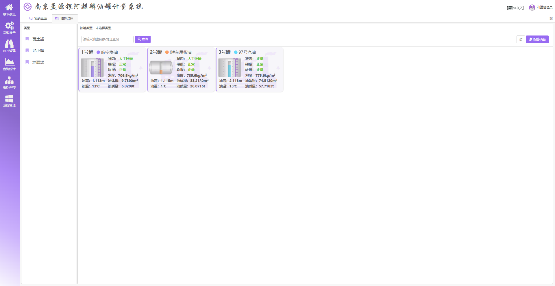Image resolution: width=555 pixels, height=286 pixels.
Task: Open 组织架构 hierarchy sidebar item
Action: [x=9, y=83]
